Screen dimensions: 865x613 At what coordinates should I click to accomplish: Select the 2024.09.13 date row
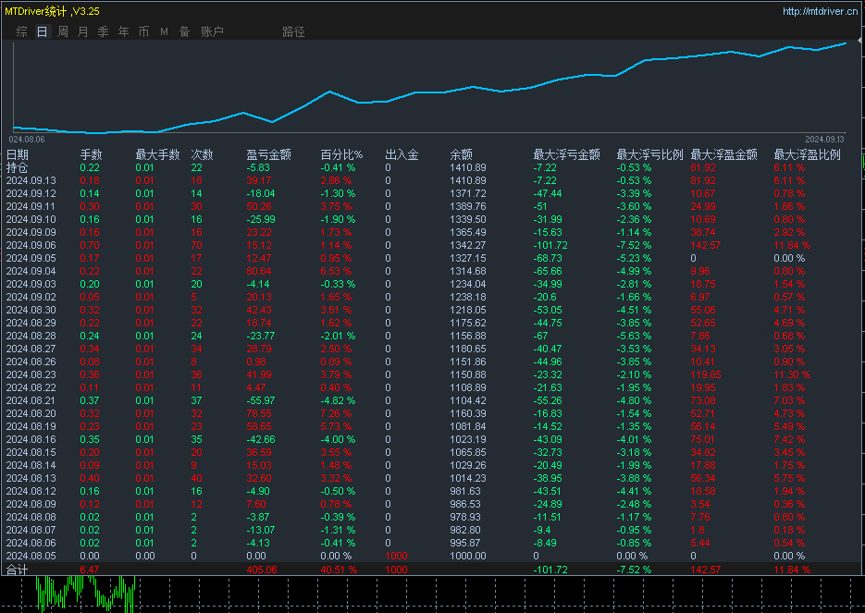31,180
